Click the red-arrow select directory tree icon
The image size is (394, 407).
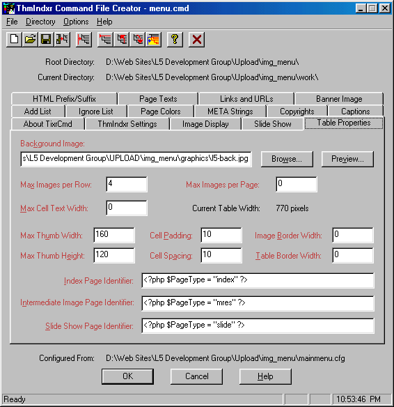[x=84, y=40]
